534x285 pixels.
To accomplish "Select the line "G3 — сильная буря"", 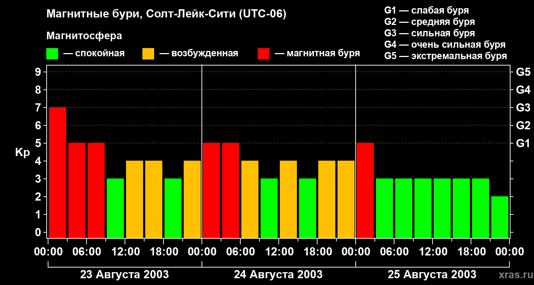I will point(429,33).
